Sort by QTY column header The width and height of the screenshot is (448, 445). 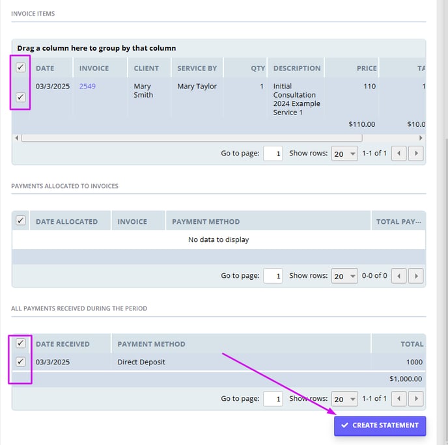[245, 68]
